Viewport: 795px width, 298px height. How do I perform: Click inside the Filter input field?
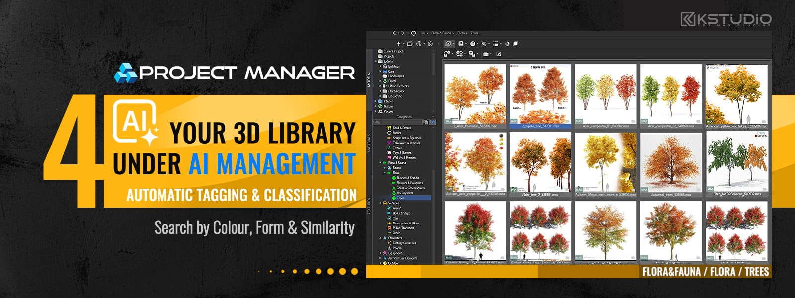coord(397,122)
